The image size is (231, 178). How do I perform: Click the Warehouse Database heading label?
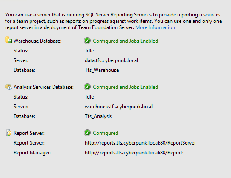click(37, 41)
